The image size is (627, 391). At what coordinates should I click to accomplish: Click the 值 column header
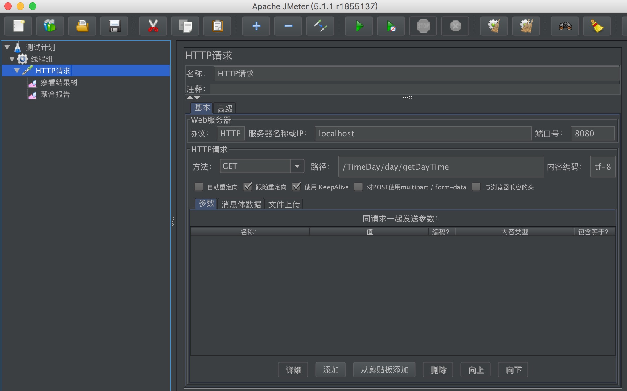point(369,232)
